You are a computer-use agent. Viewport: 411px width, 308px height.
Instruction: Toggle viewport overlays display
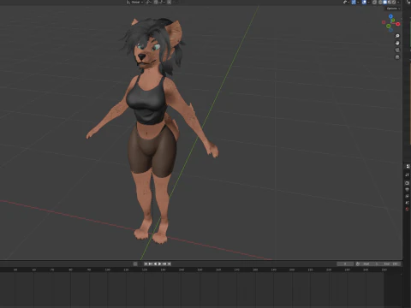[x=364, y=2]
